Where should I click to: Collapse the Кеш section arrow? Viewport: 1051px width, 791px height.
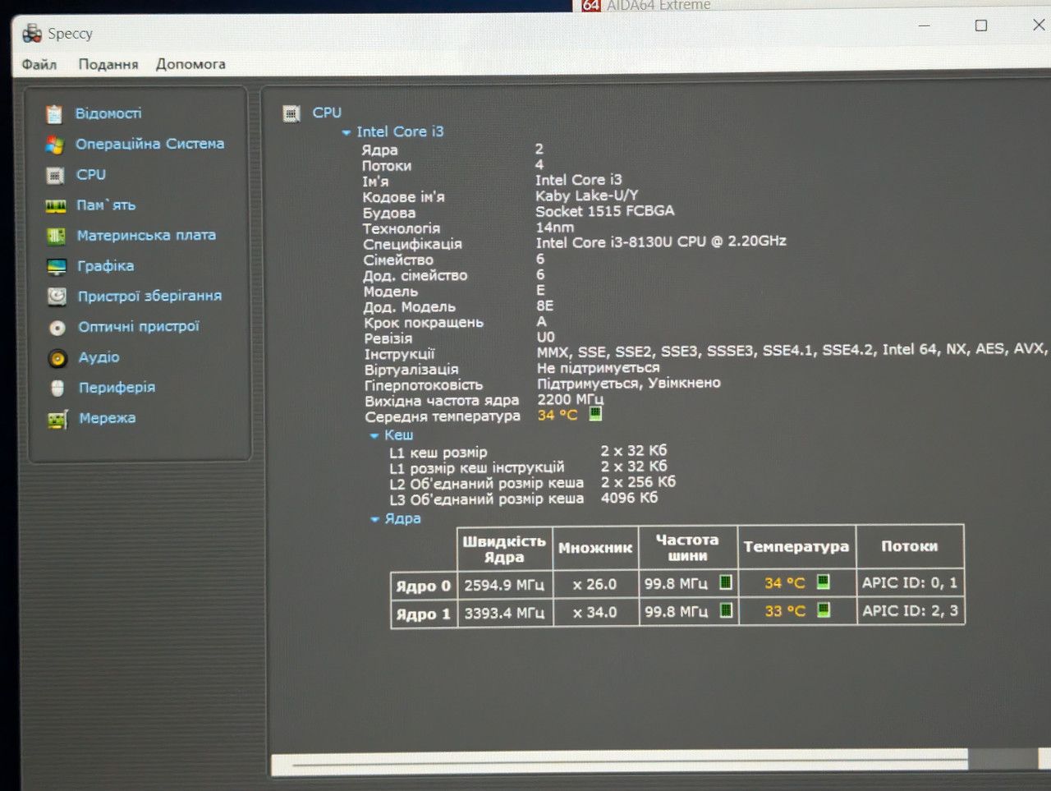point(374,436)
